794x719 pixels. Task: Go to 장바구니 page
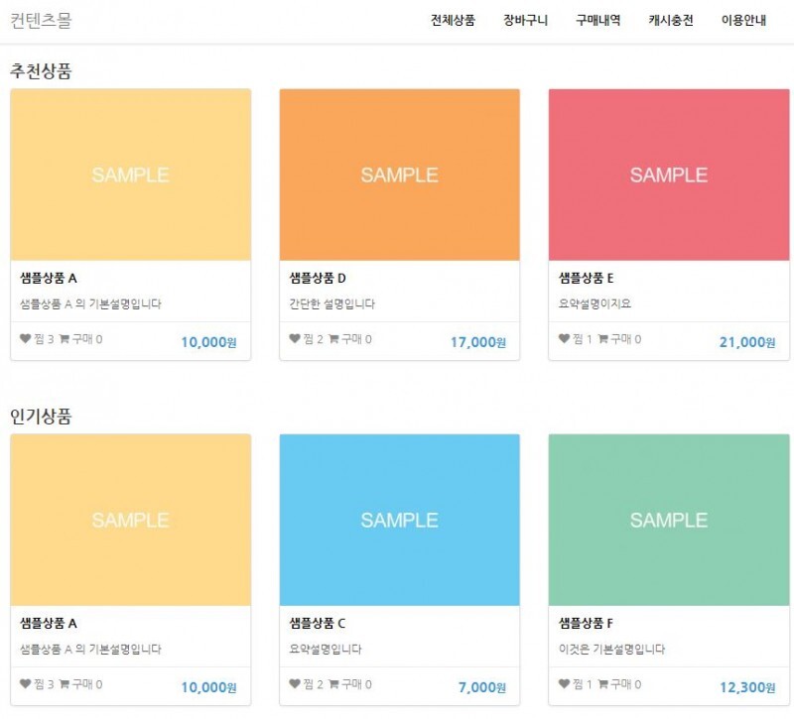click(x=526, y=20)
